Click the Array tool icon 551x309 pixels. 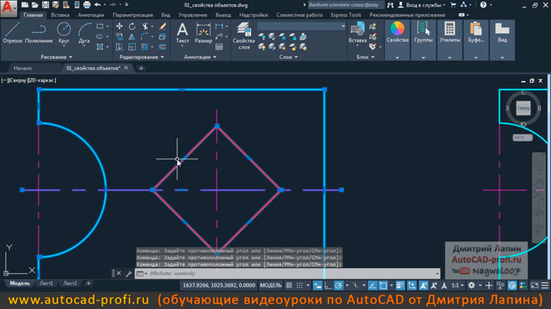point(145,47)
